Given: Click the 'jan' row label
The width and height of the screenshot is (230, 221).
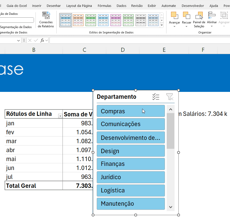Looking at the screenshot, I should 34,123.
